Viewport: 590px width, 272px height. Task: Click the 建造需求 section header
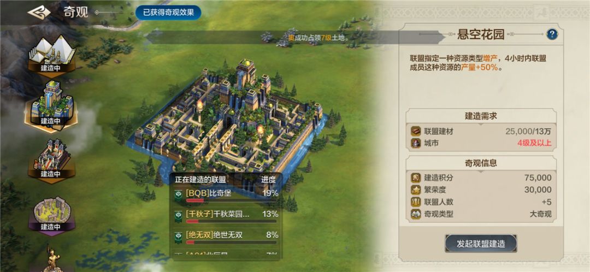[481, 116]
